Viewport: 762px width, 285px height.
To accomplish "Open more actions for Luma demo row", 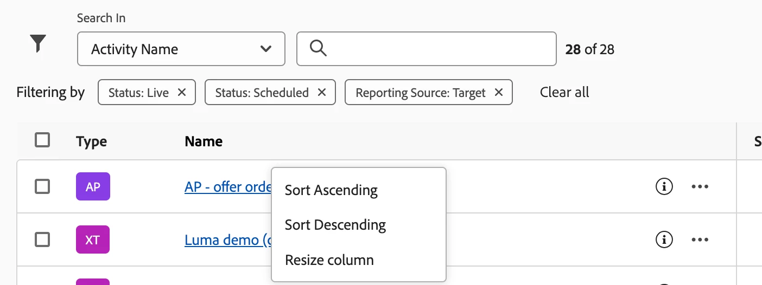I will pos(700,239).
